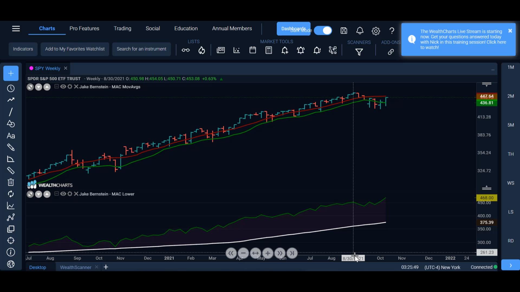Expand MAC MovAvgs pane diagonal arrow
The width and height of the screenshot is (520, 292).
point(30,87)
